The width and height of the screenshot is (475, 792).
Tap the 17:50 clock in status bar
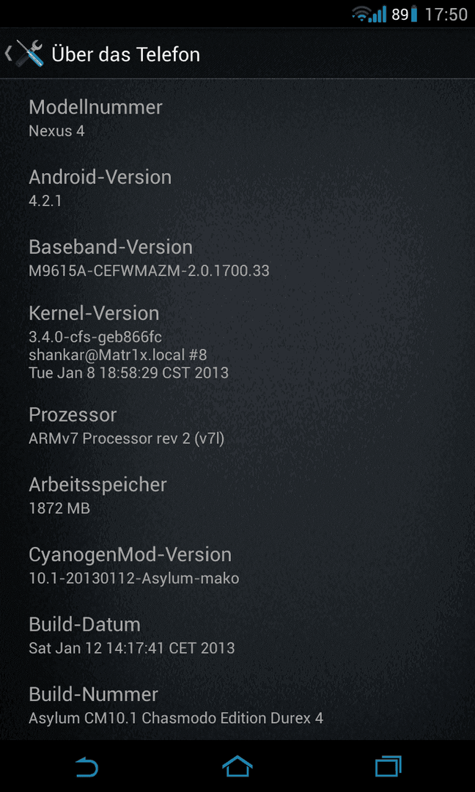(x=446, y=15)
